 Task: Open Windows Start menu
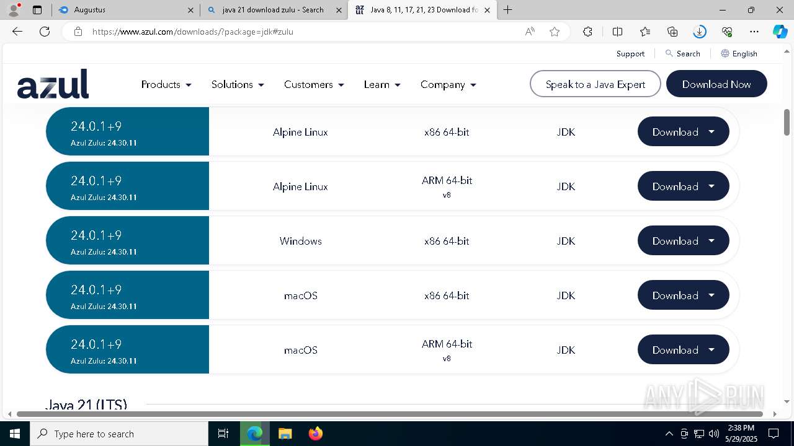[15, 434]
